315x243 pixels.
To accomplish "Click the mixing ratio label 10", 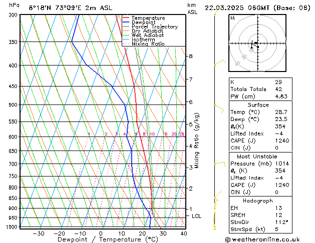I will click(x=152, y=134).
